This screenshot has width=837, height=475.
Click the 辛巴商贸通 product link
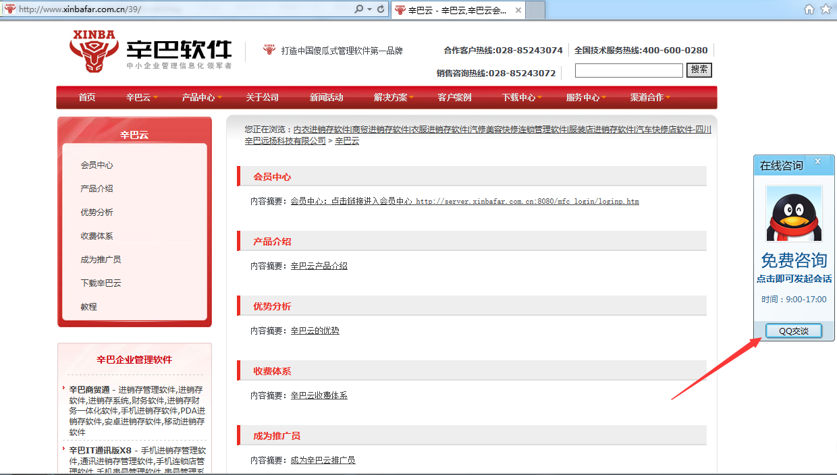pyautogui.click(x=89, y=389)
